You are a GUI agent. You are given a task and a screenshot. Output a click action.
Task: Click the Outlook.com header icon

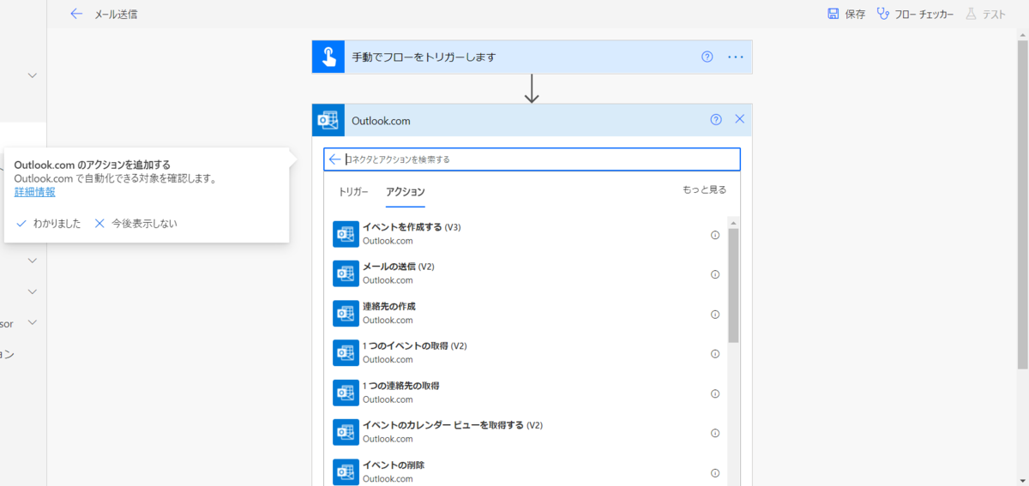(x=328, y=120)
